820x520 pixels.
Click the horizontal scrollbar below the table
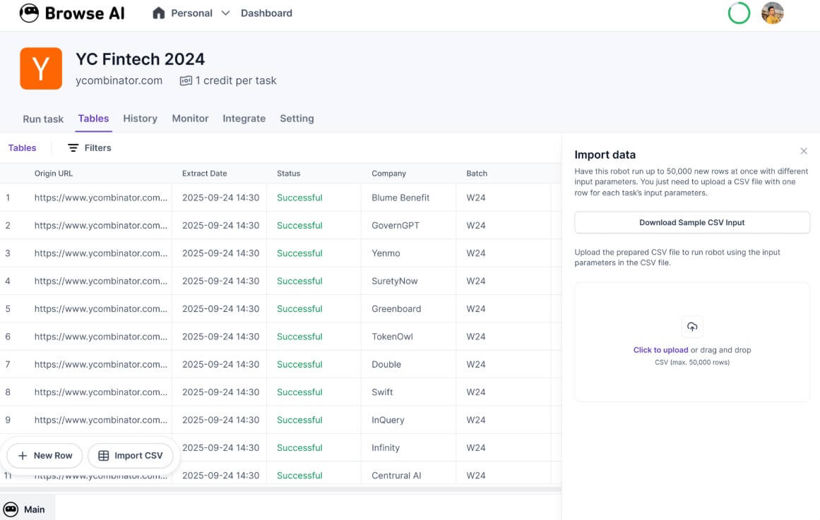click(x=280, y=490)
